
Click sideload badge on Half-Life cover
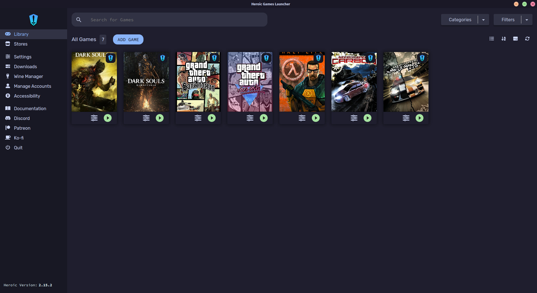tap(318, 58)
